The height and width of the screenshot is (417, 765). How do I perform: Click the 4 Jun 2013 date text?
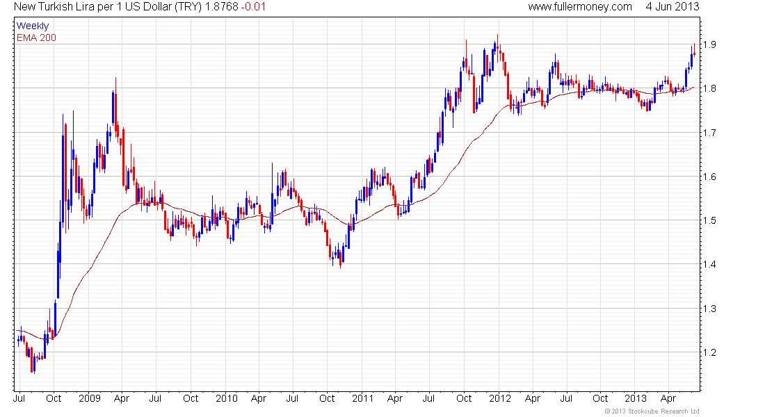click(673, 7)
